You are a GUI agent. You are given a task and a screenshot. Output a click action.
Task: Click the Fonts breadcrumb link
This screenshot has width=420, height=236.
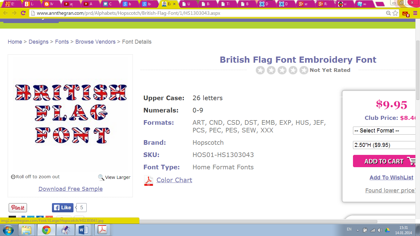(62, 42)
